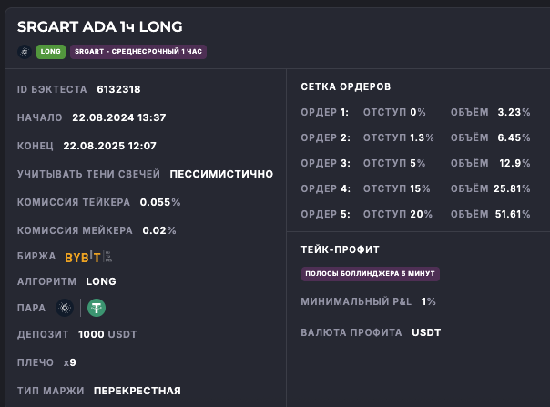Click the maker commission value 0.02%
The image size is (550, 407).
tap(159, 230)
